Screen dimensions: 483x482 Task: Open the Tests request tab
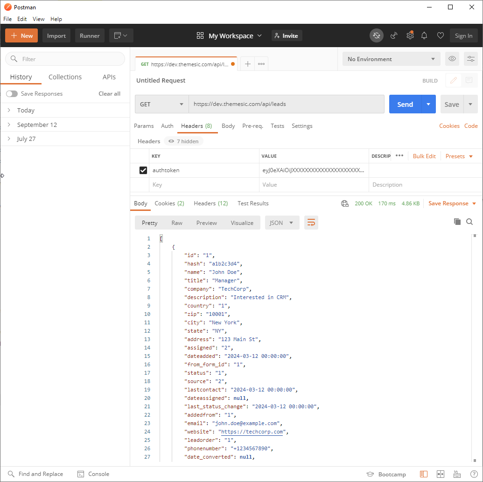[277, 126]
